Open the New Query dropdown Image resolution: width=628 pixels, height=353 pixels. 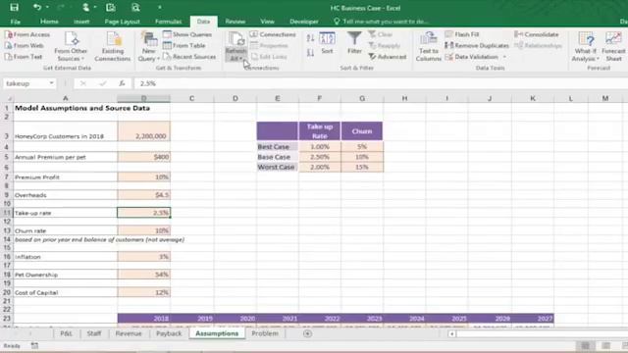coord(149,46)
